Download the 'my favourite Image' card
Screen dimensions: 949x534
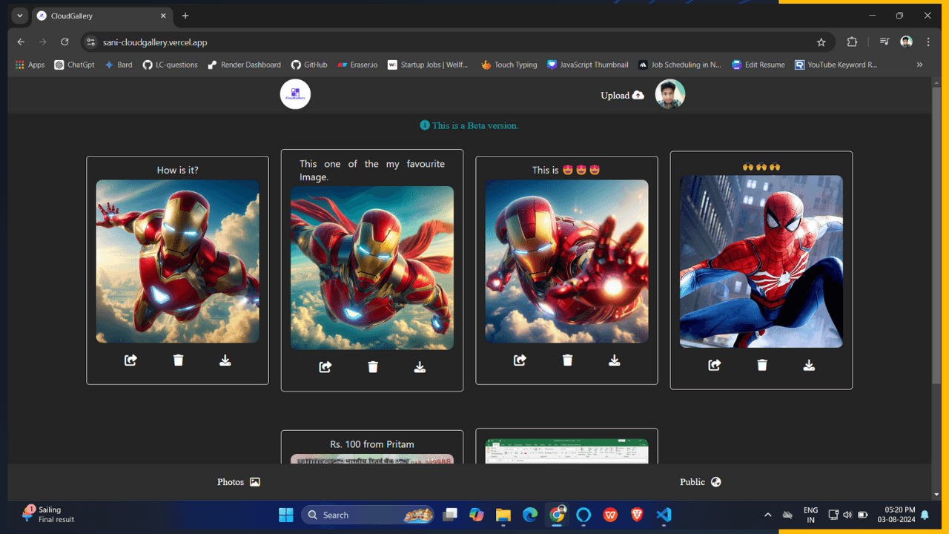point(420,366)
